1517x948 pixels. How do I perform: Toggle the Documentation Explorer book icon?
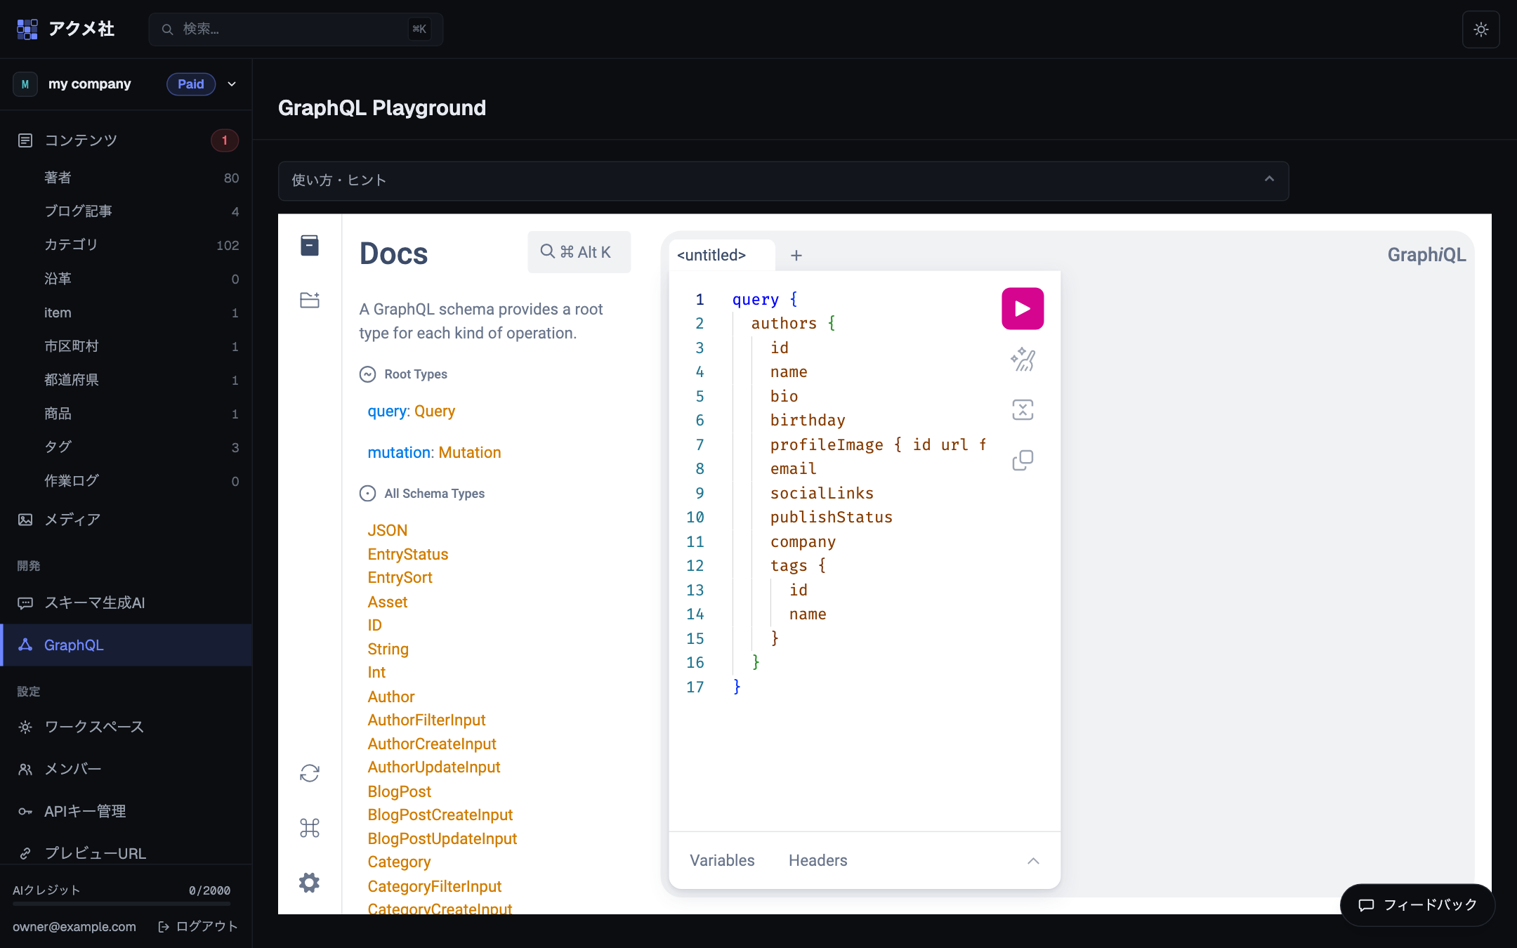tap(310, 245)
